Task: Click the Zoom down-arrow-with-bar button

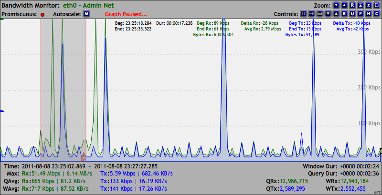Action: point(369,6)
